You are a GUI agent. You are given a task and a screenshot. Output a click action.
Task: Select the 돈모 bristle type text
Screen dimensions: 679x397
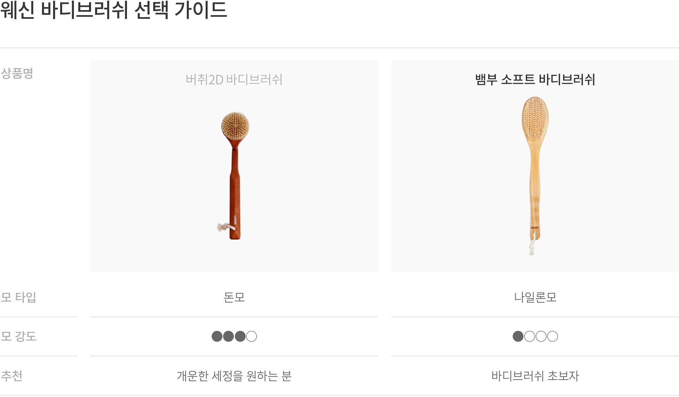[x=234, y=297]
